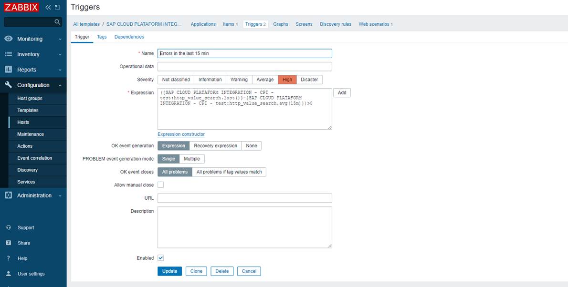Switch to the Dependencies tab
Screen dimensions: 568x287
129,37
